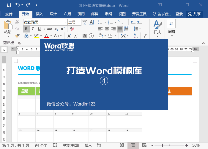Click the shading paint bucket icon
208x149 pixels.
[x=100, y=36]
